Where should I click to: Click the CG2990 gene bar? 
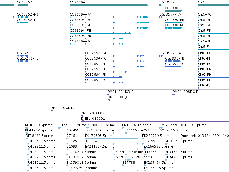174,11
